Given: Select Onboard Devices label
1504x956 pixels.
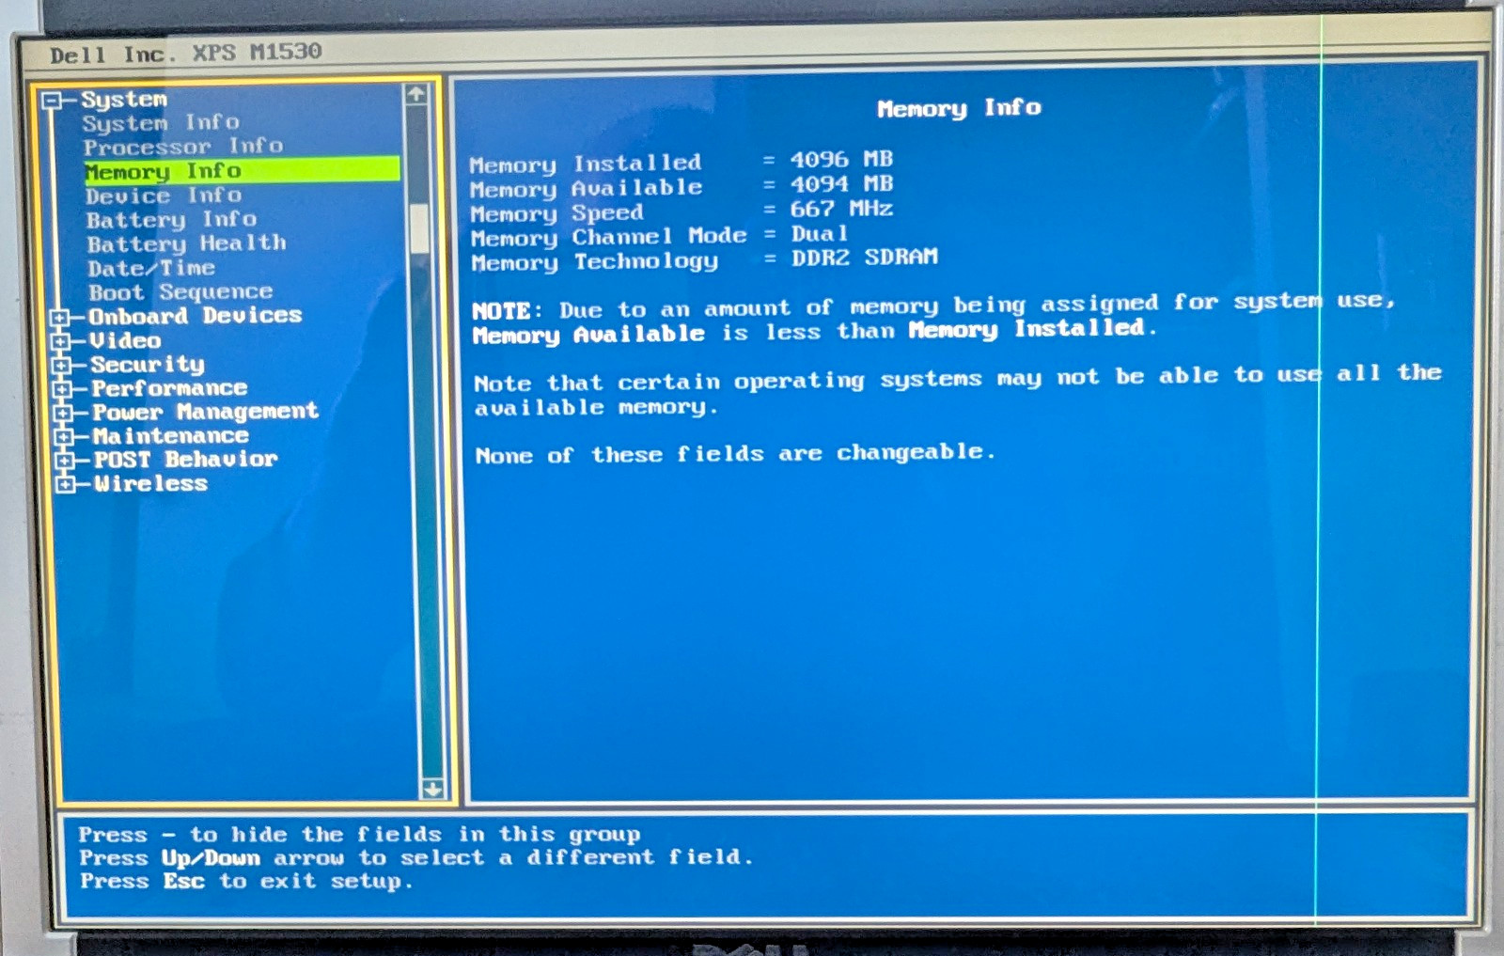Looking at the screenshot, I should 196,316.
